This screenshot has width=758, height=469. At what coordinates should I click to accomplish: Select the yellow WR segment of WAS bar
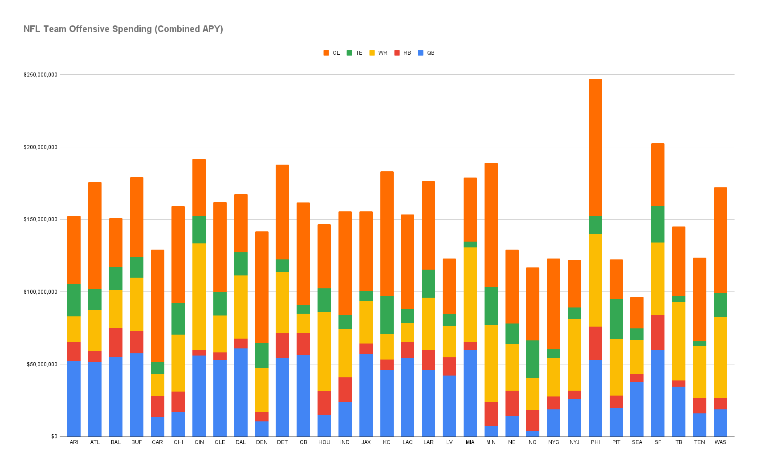[x=721, y=358]
